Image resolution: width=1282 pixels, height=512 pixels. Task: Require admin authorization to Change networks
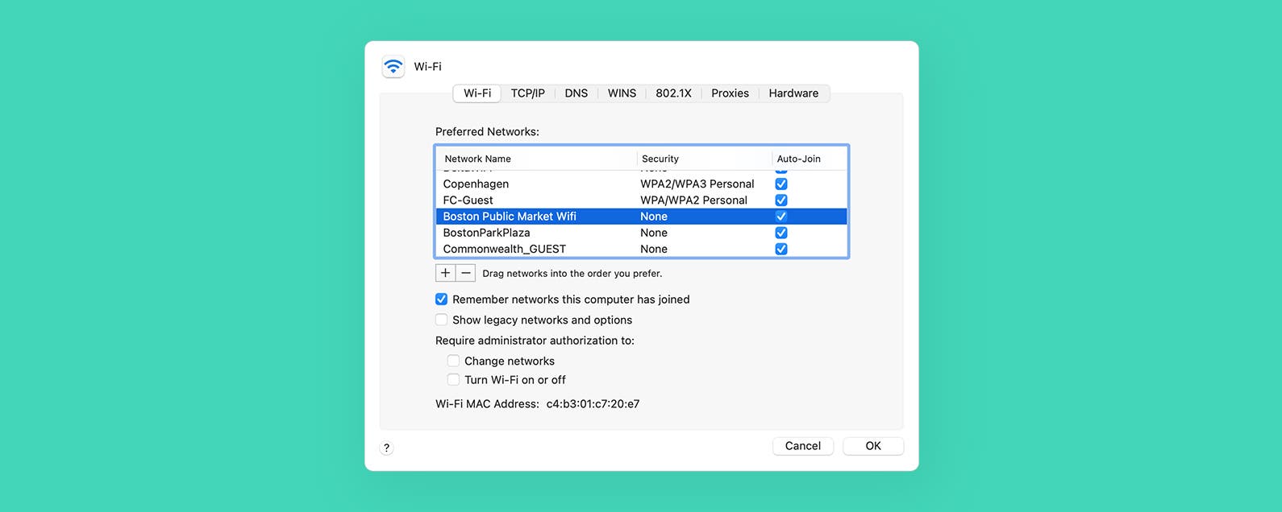[x=453, y=361]
